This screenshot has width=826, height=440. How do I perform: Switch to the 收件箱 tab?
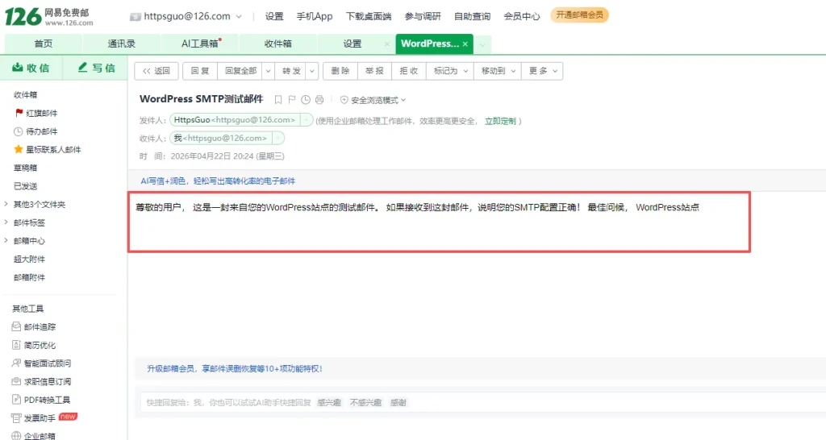click(277, 44)
